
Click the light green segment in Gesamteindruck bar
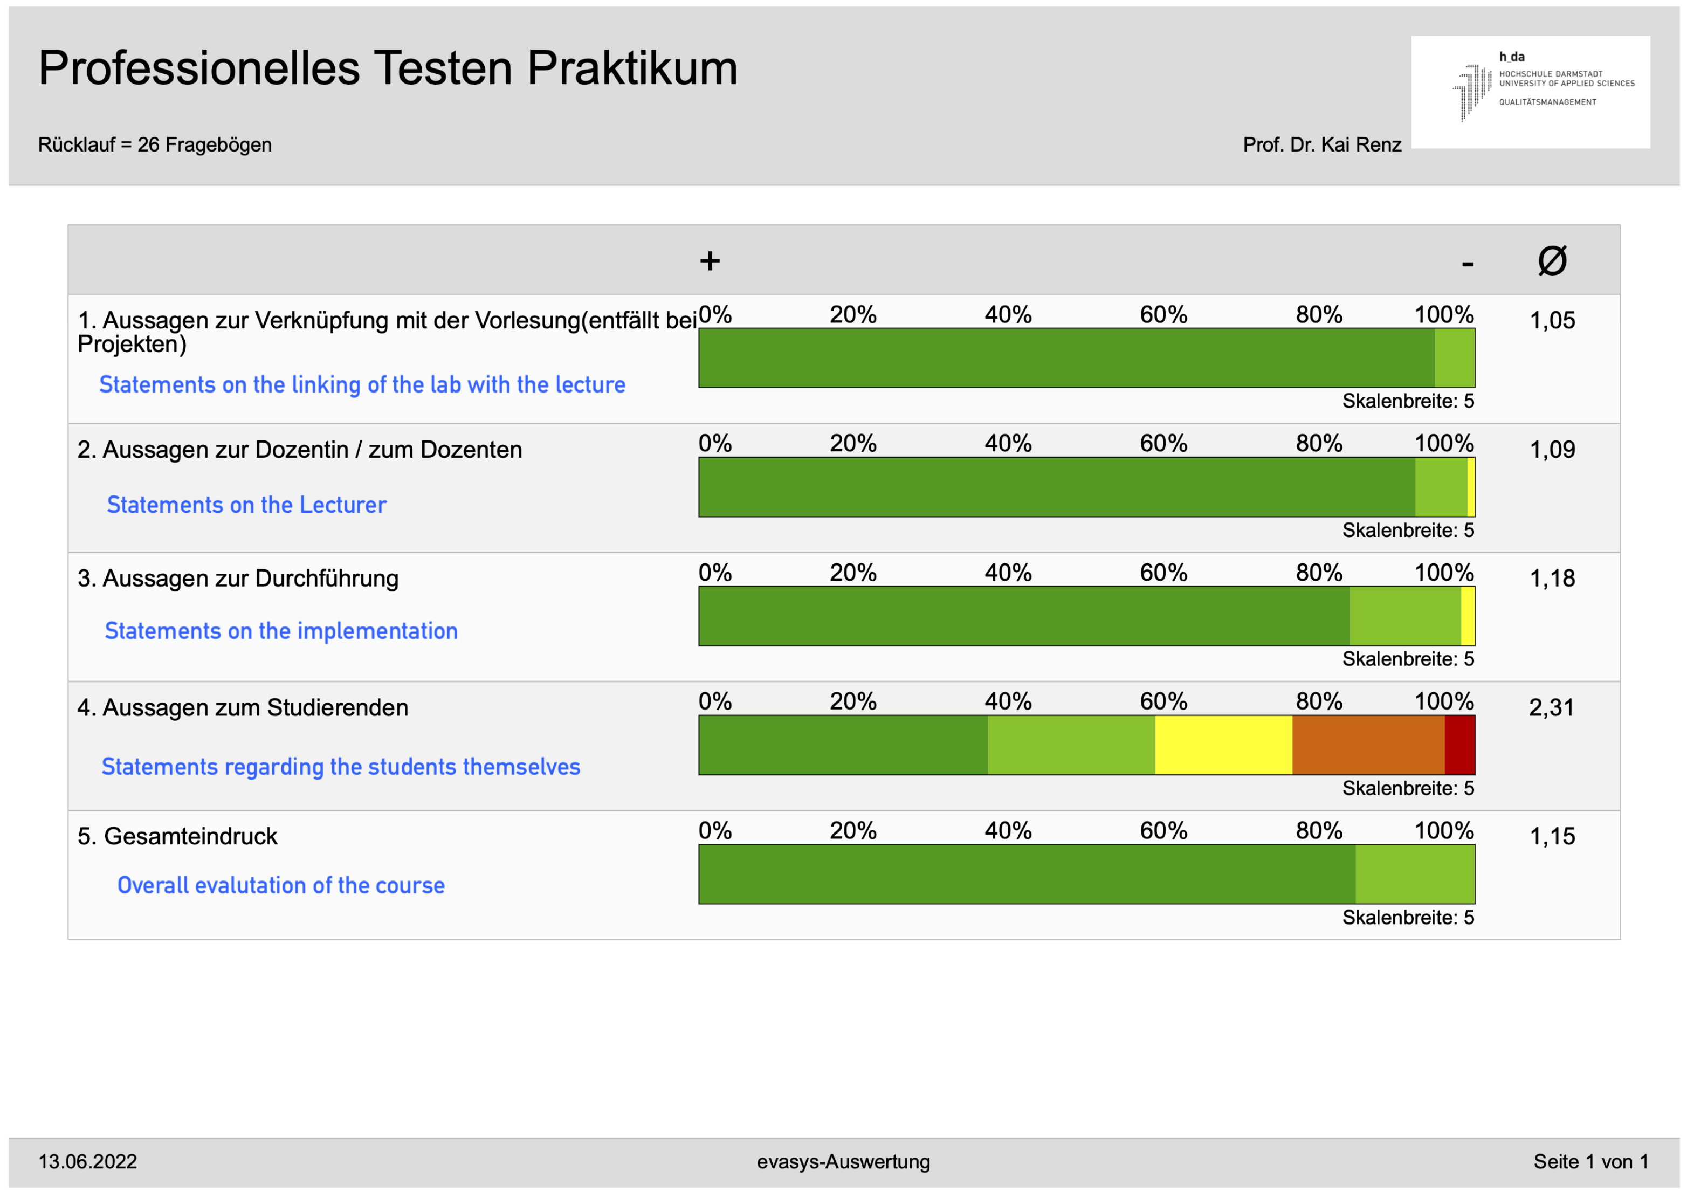point(1414,874)
